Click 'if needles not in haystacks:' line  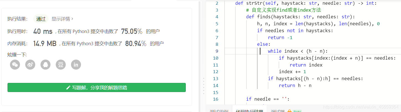click(x=295, y=30)
